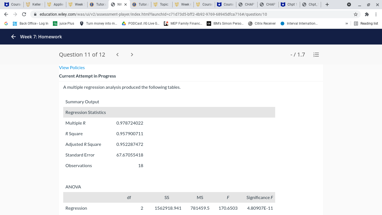Switch to the Topic tab
This screenshot has width=382, height=215.
(162, 4)
